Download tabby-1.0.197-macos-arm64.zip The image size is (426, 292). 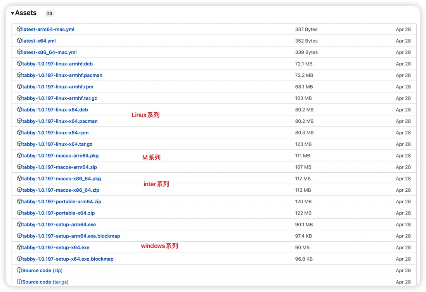click(x=59, y=167)
